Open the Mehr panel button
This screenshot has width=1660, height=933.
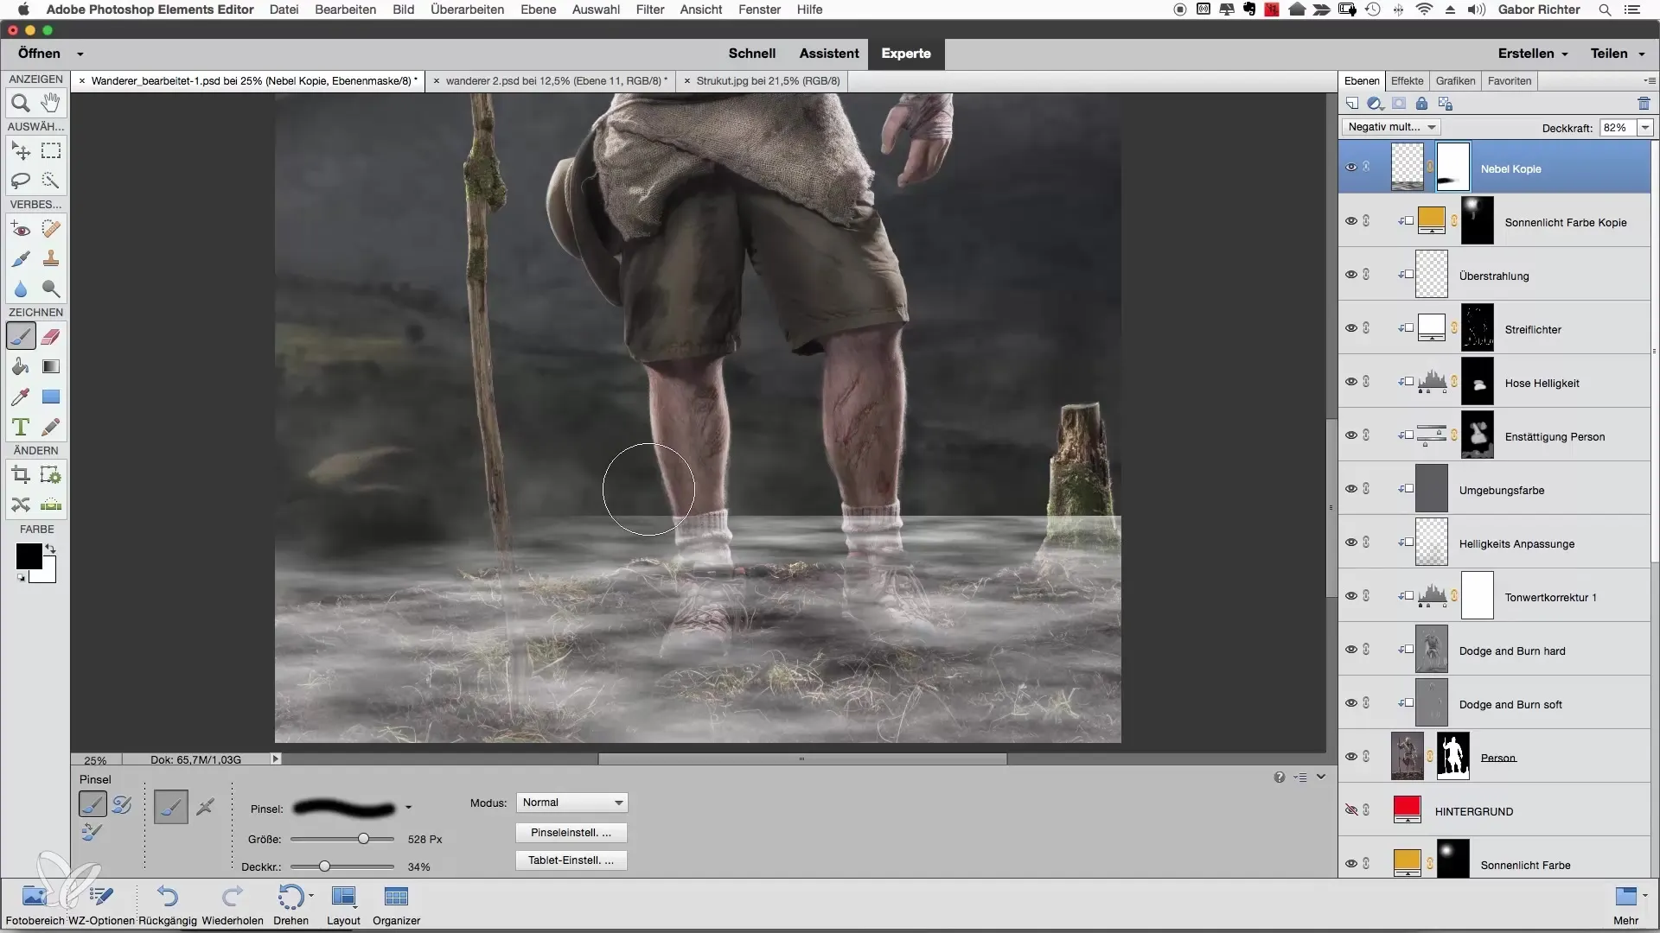tap(1625, 904)
